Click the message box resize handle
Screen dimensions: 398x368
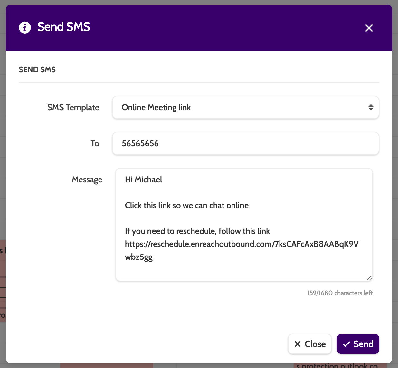click(369, 278)
